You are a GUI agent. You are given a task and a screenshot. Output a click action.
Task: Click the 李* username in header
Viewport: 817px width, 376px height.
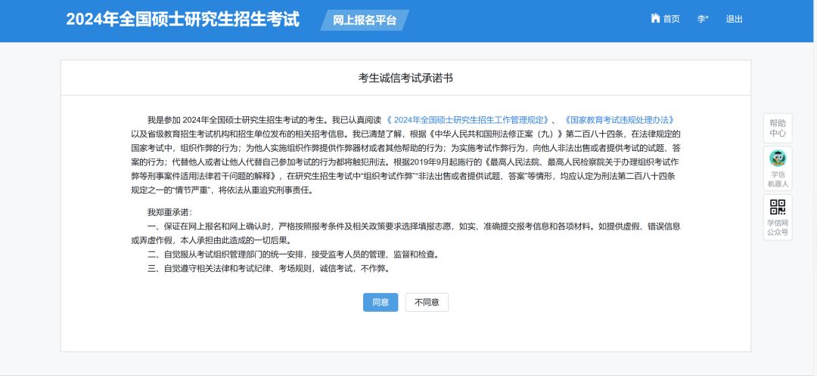click(703, 19)
